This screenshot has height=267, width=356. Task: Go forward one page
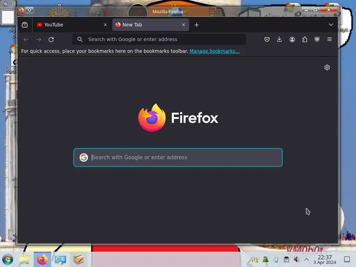(x=39, y=40)
